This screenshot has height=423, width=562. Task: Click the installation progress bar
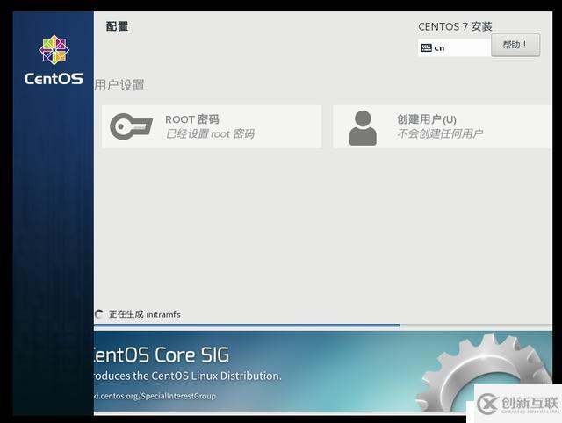click(322, 326)
